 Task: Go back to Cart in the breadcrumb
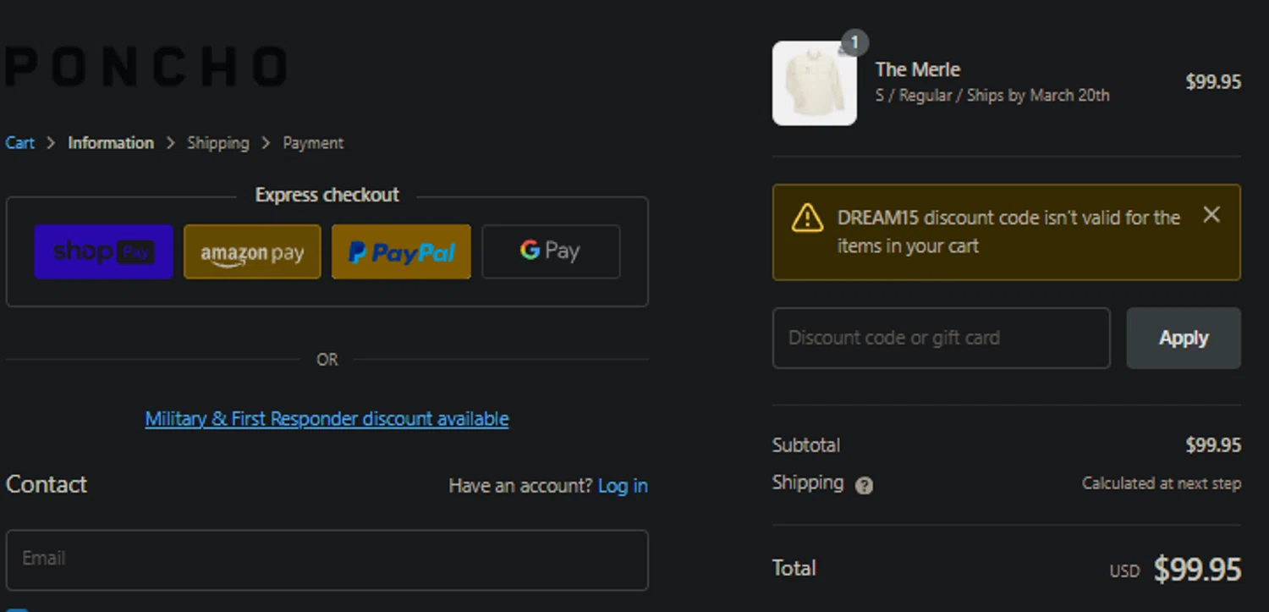tap(20, 143)
